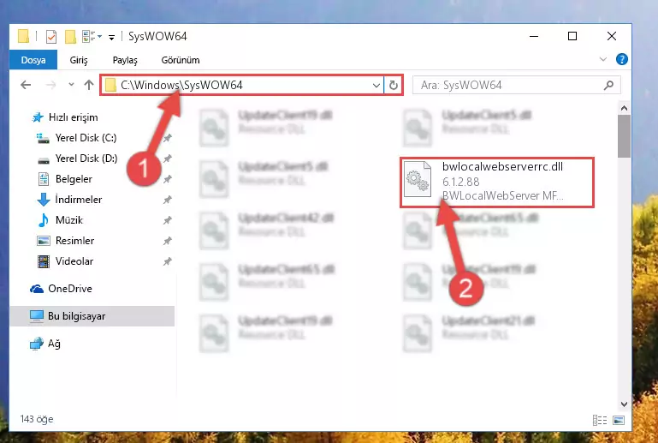Refresh the SysWOW64 folder
Viewport: 658px width, 443px height.
(394, 86)
